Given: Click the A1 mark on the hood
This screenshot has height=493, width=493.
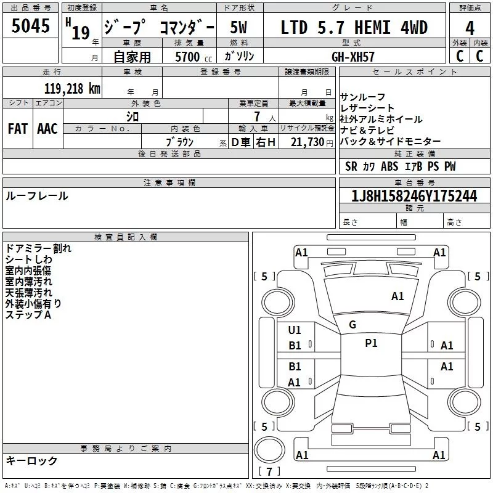Looking at the screenshot, I should point(397,296).
